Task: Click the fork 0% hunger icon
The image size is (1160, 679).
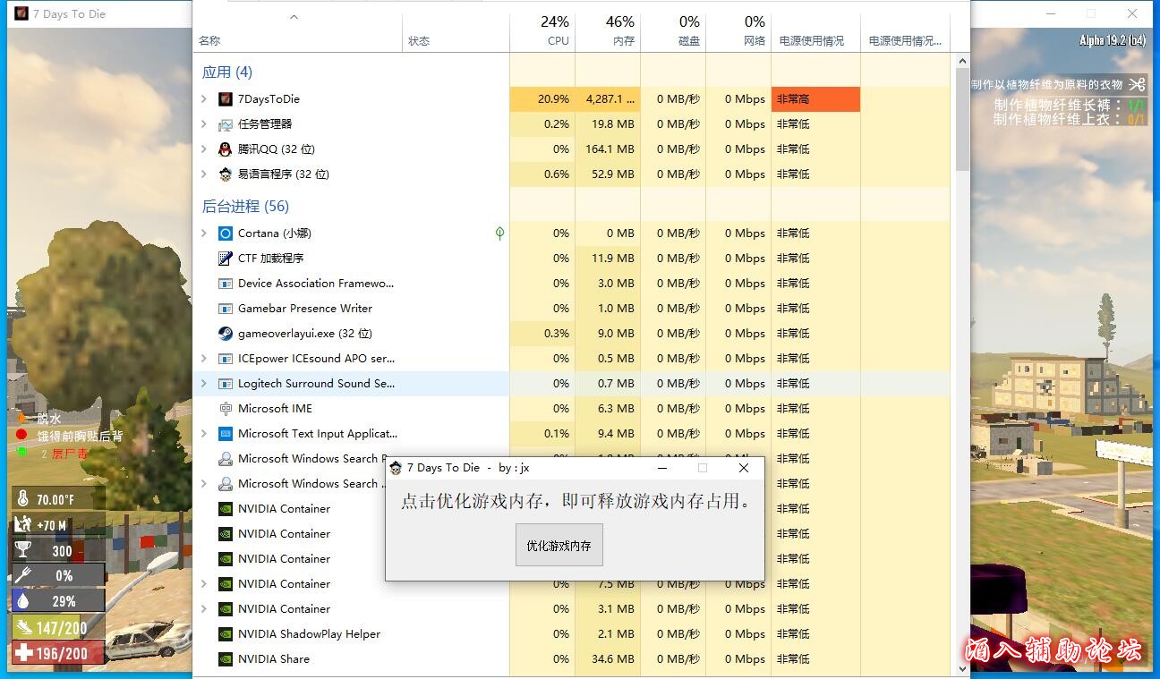Action: pos(22,575)
